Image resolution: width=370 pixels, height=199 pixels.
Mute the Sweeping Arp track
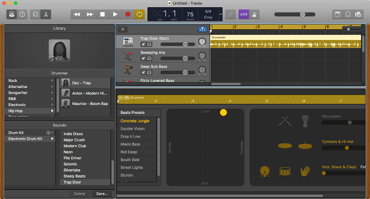click(x=144, y=58)
